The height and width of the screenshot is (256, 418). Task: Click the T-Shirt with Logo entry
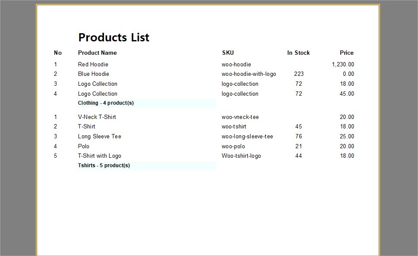coord(100,156)
